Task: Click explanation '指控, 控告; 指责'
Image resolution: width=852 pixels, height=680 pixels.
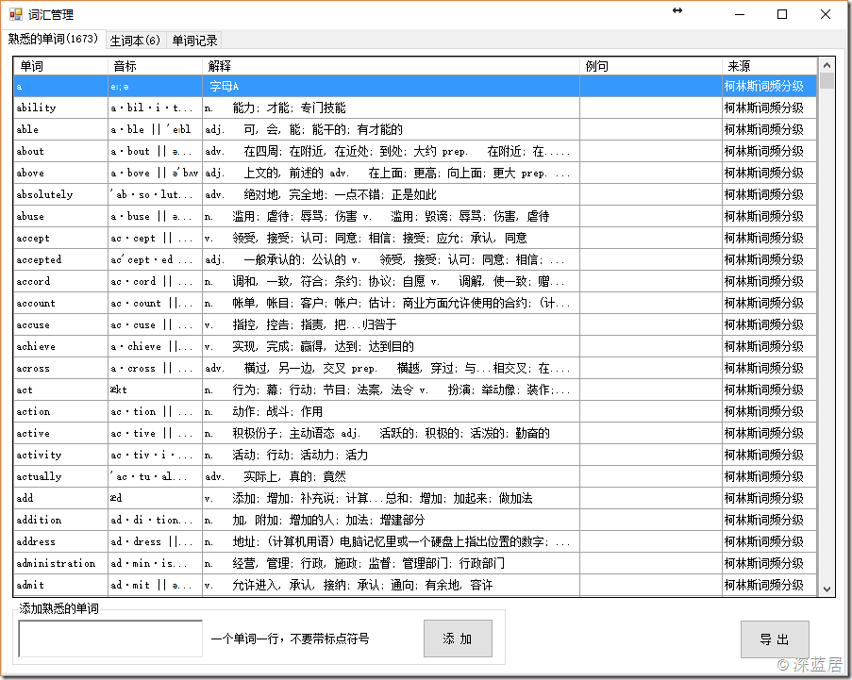Action: point(392,324)
